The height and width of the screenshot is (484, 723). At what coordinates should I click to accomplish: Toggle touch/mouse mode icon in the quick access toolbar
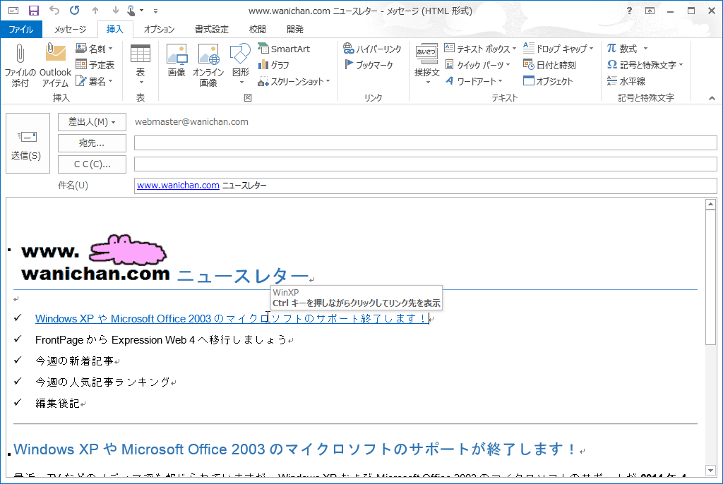pos(131,11)
